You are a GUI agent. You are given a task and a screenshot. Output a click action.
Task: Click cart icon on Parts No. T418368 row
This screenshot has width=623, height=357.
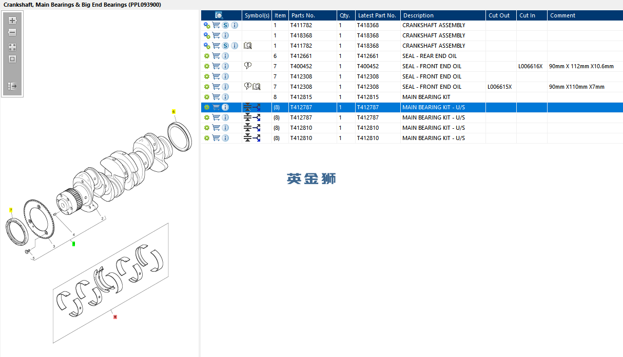pos(216,35)
